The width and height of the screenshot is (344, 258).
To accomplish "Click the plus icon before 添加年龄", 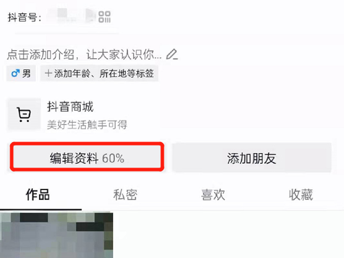I will (48, 73).
